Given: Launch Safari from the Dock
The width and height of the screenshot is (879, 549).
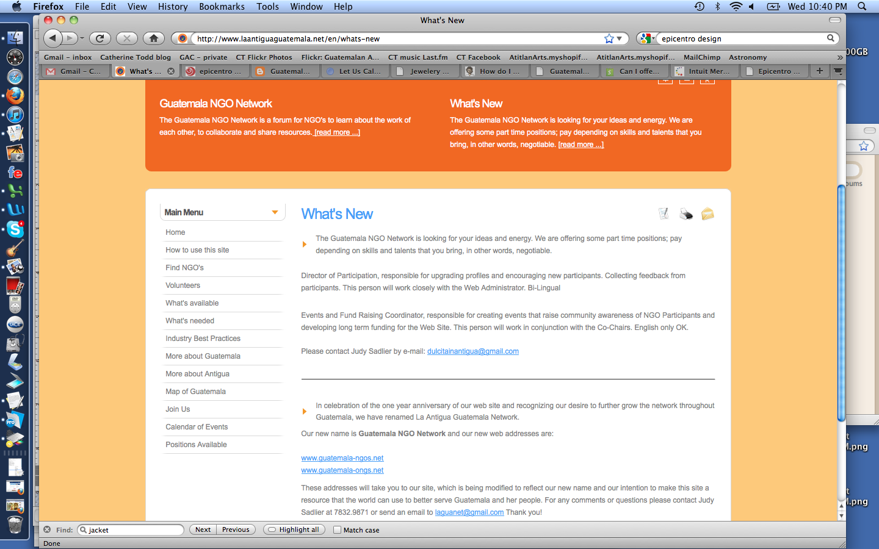Looking at the screenshot, I should (15, 76).
